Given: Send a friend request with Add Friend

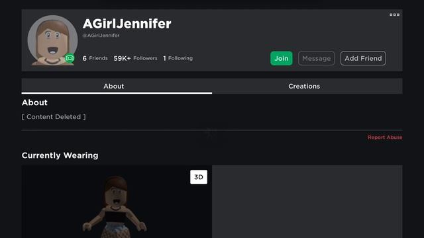Looking at the screenshot, I should [363, 58].
